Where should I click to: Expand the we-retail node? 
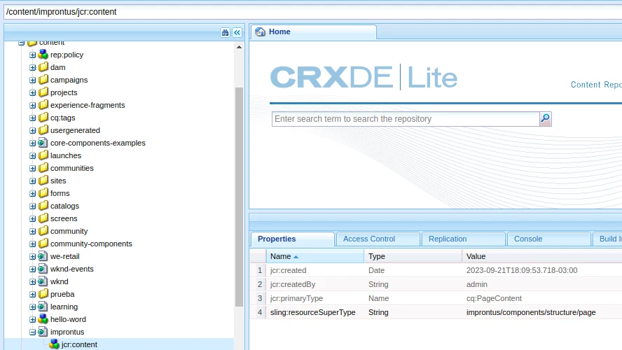point(32,257)
